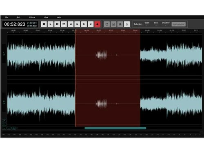Reset zoom to fit with bracket icon
The width and height of the screenshot is (204, 153).
click(14, 128)
